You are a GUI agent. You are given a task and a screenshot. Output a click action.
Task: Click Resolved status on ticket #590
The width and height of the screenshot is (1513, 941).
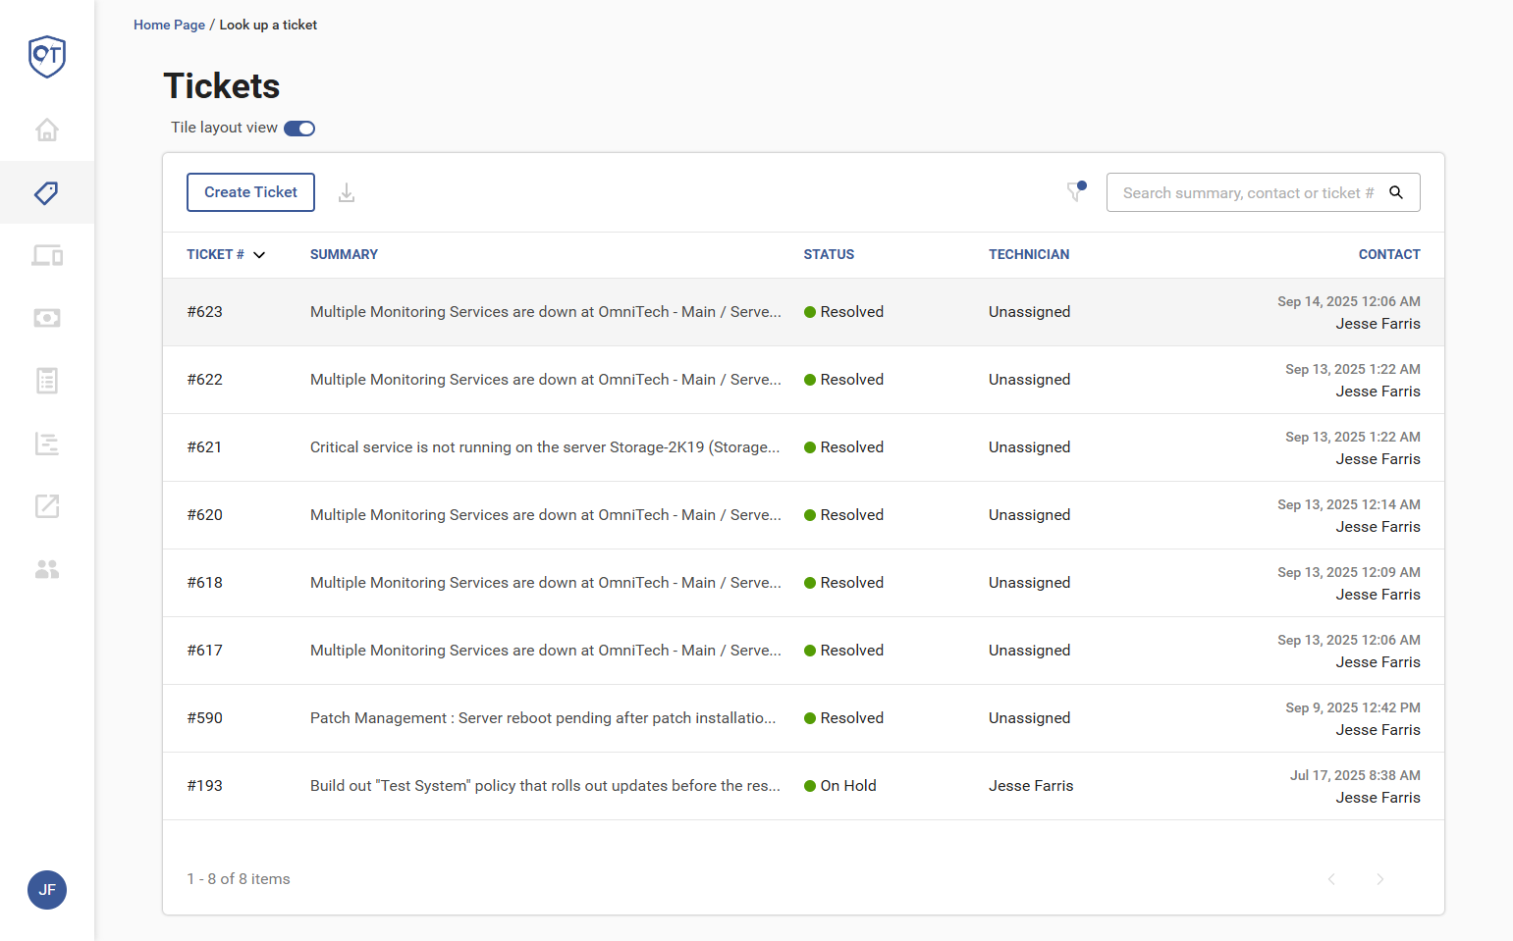coord(843,718)
